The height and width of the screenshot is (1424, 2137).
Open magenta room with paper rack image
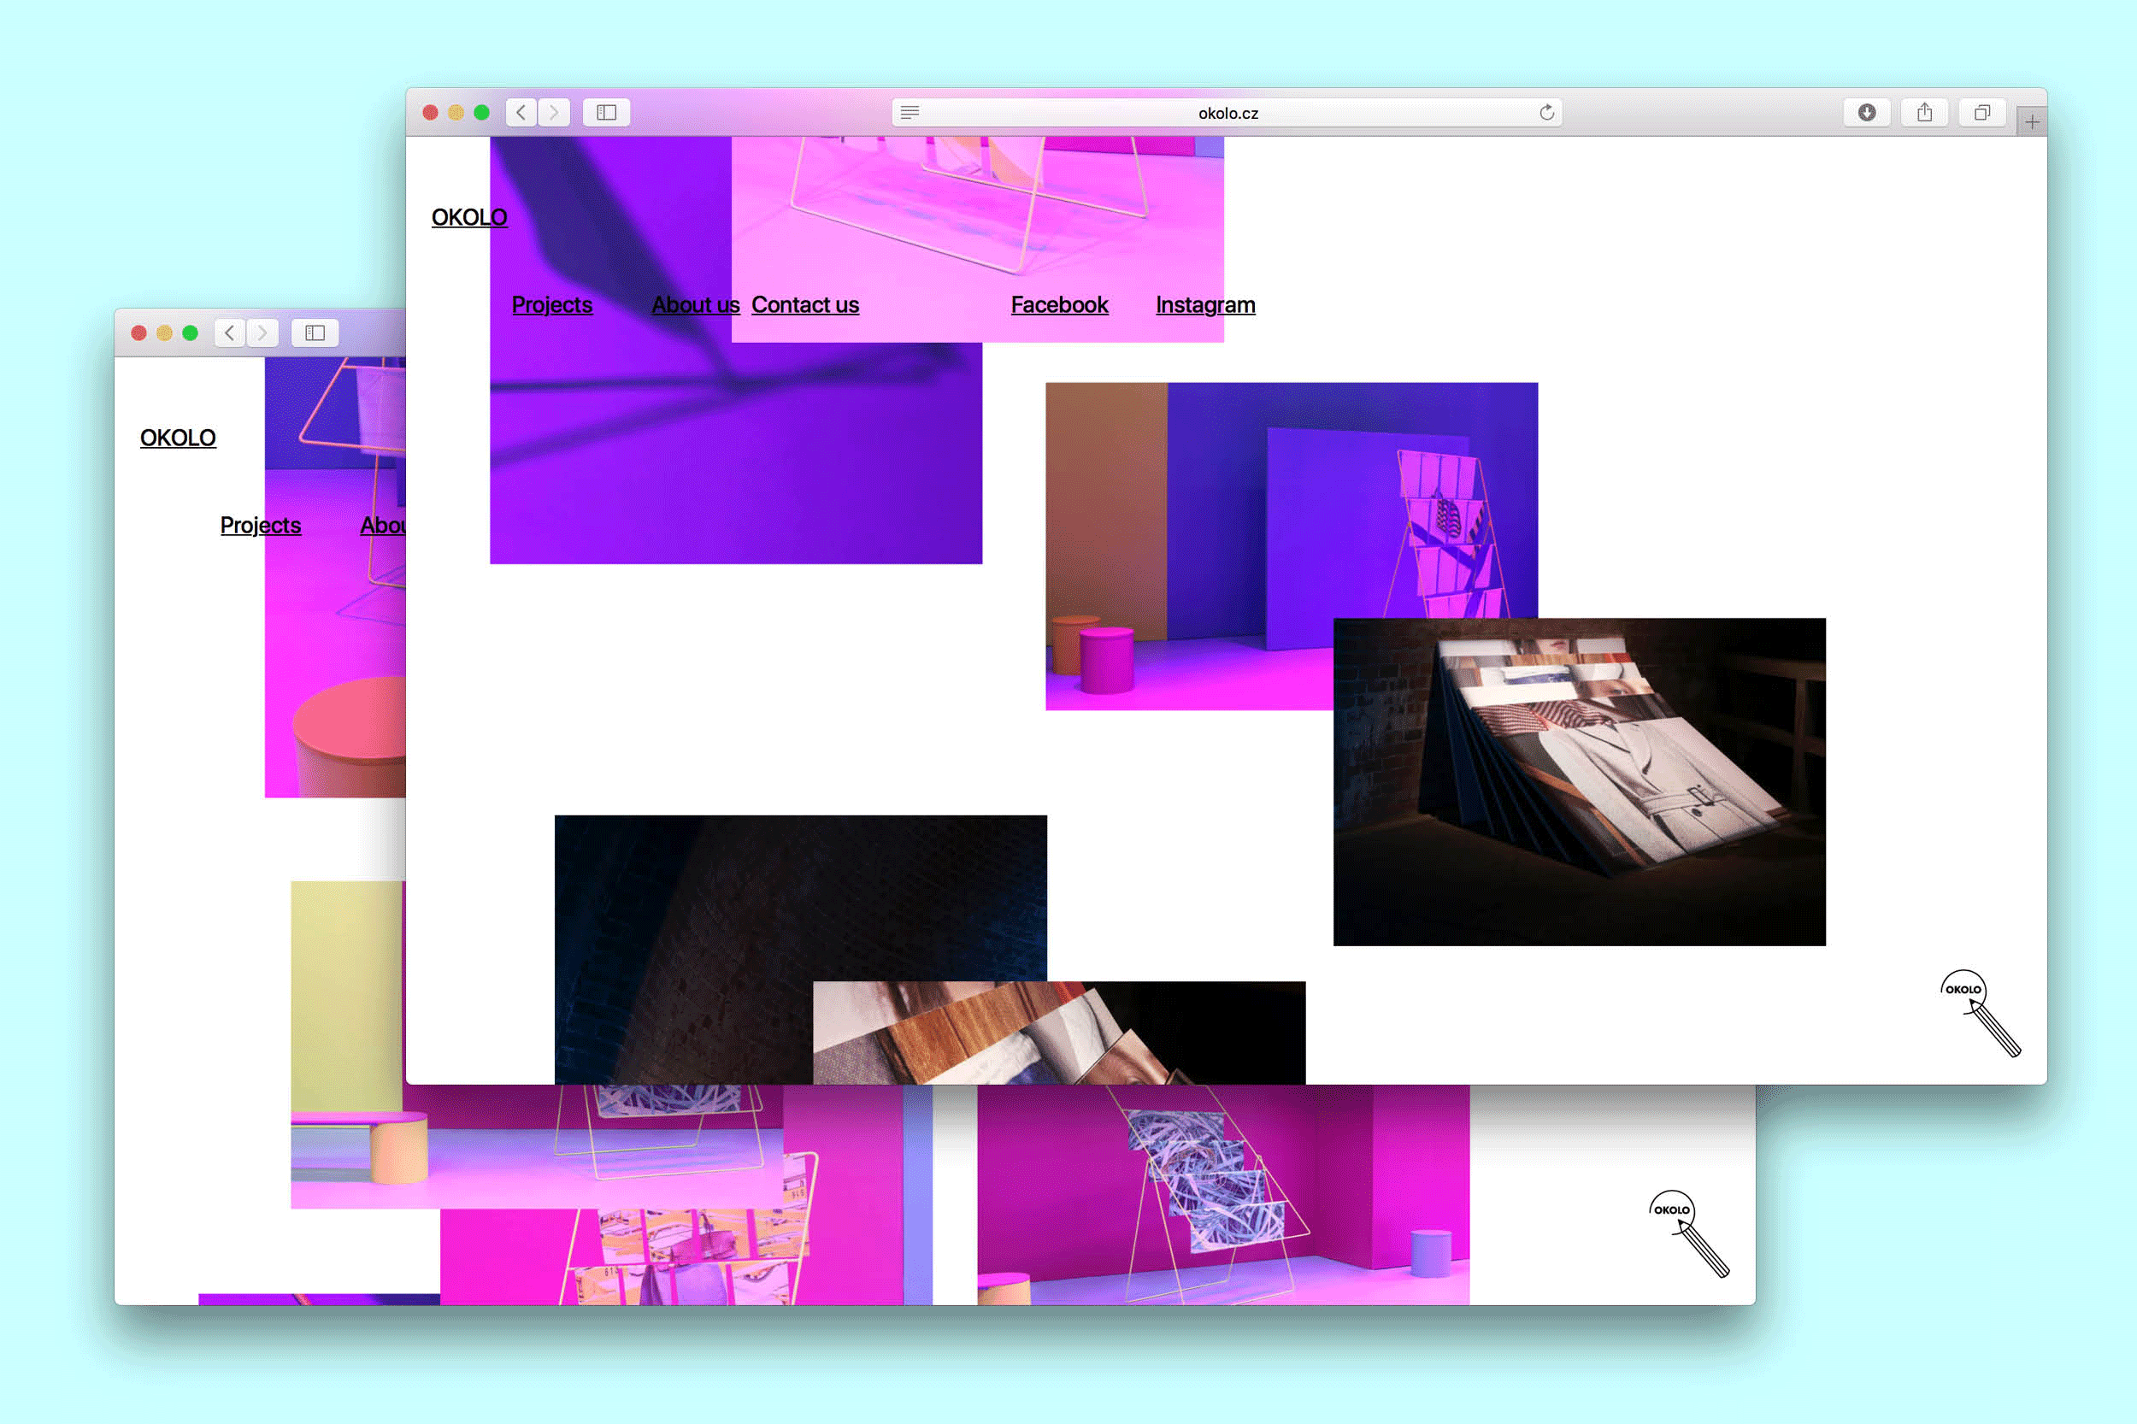tap(1223, 1195)
